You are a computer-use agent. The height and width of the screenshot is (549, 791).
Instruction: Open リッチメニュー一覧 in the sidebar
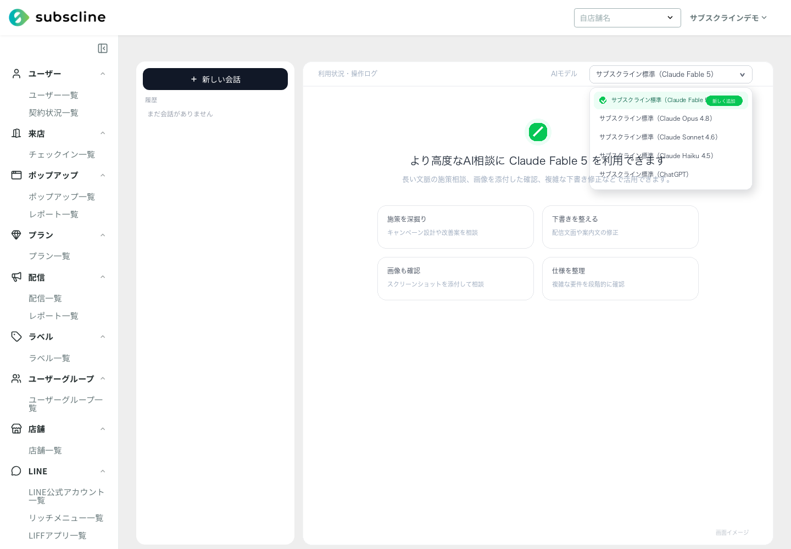(66, 518)
